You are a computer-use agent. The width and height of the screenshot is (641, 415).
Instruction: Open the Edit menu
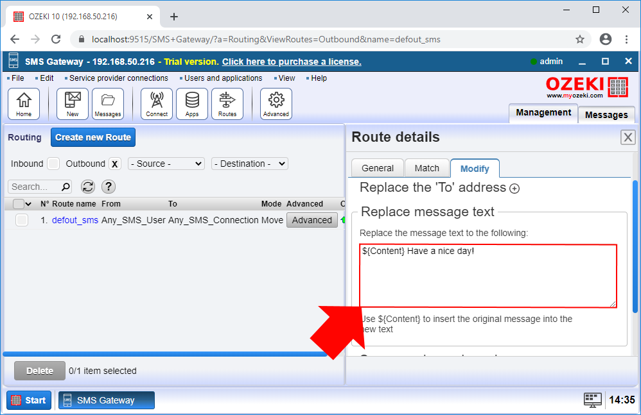pos(47,78)
